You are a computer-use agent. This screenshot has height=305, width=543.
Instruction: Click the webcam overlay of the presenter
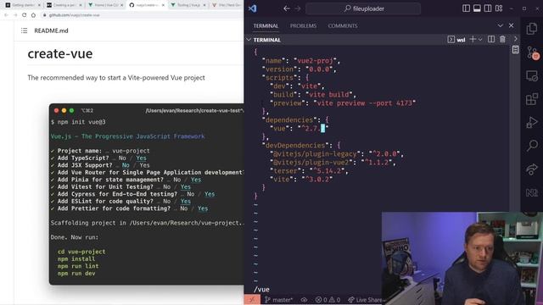(462, 258)
